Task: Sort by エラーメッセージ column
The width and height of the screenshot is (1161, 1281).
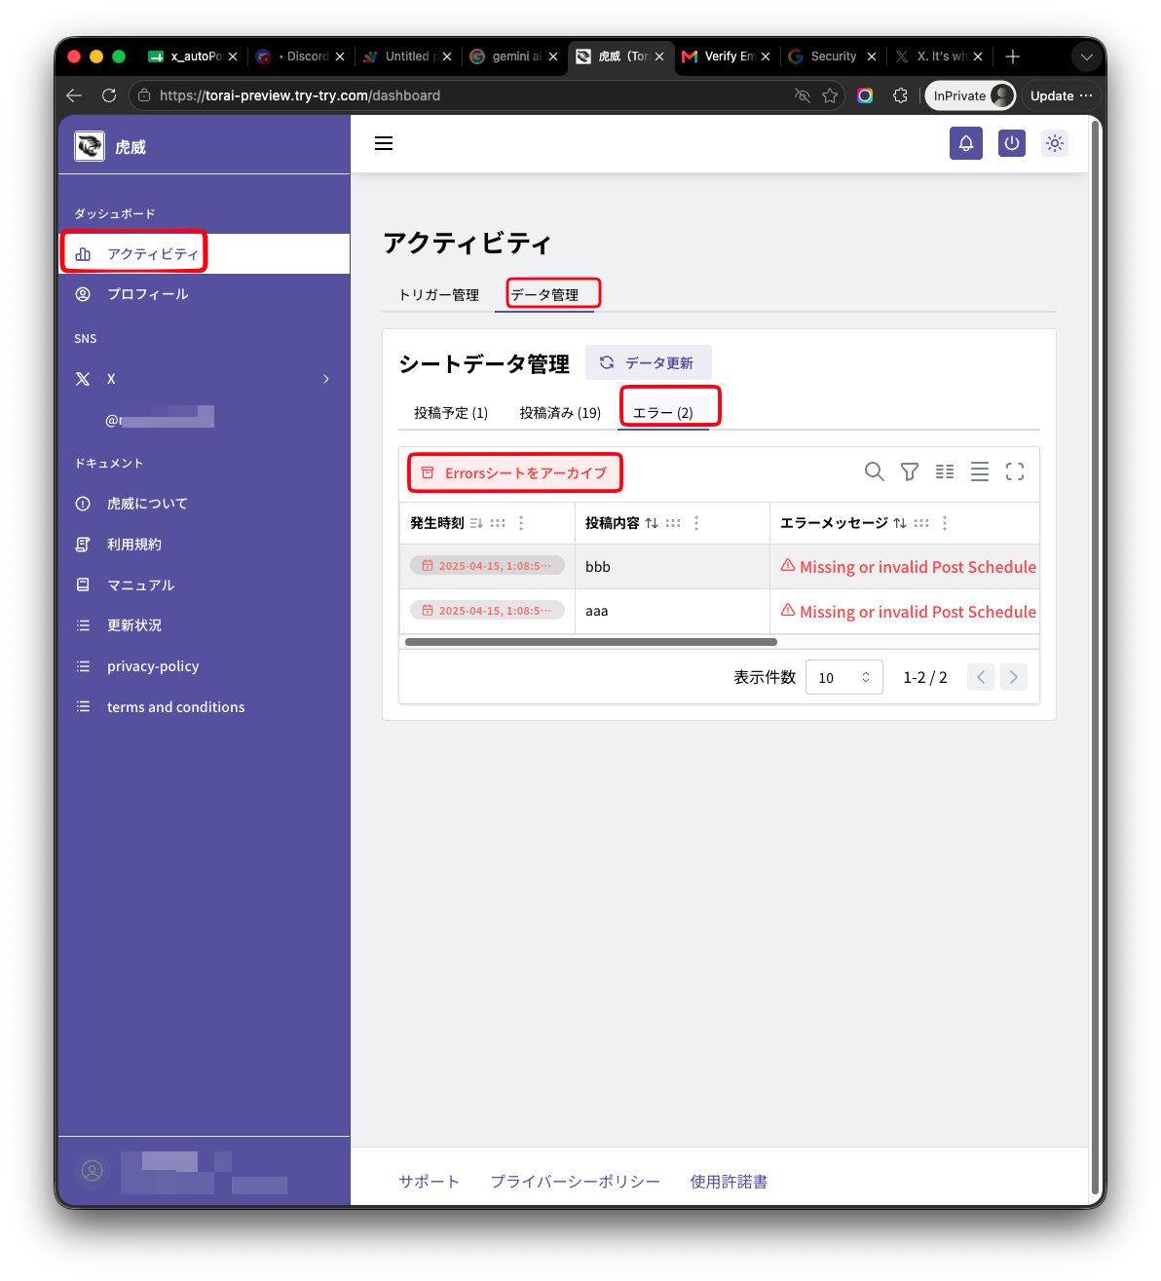Action: (900, 523)
